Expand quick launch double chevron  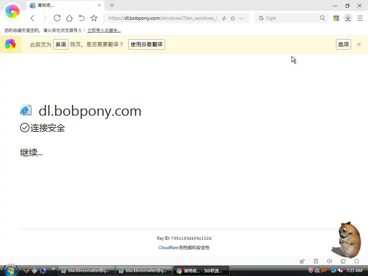[53, 268]
